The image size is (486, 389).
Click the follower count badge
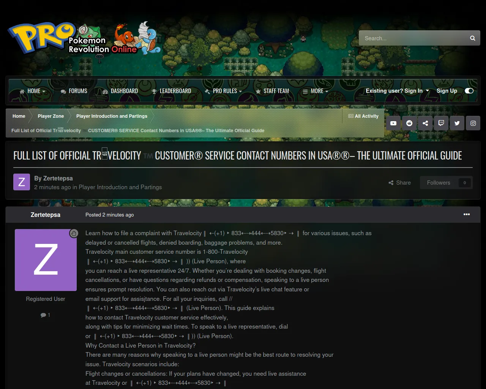[465, 183]
